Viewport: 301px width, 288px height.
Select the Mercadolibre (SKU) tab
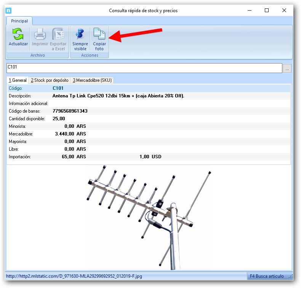[x=92, y=80]
